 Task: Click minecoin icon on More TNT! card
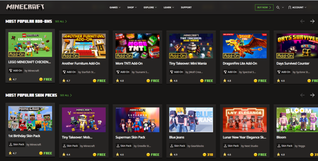click(148, 80)
